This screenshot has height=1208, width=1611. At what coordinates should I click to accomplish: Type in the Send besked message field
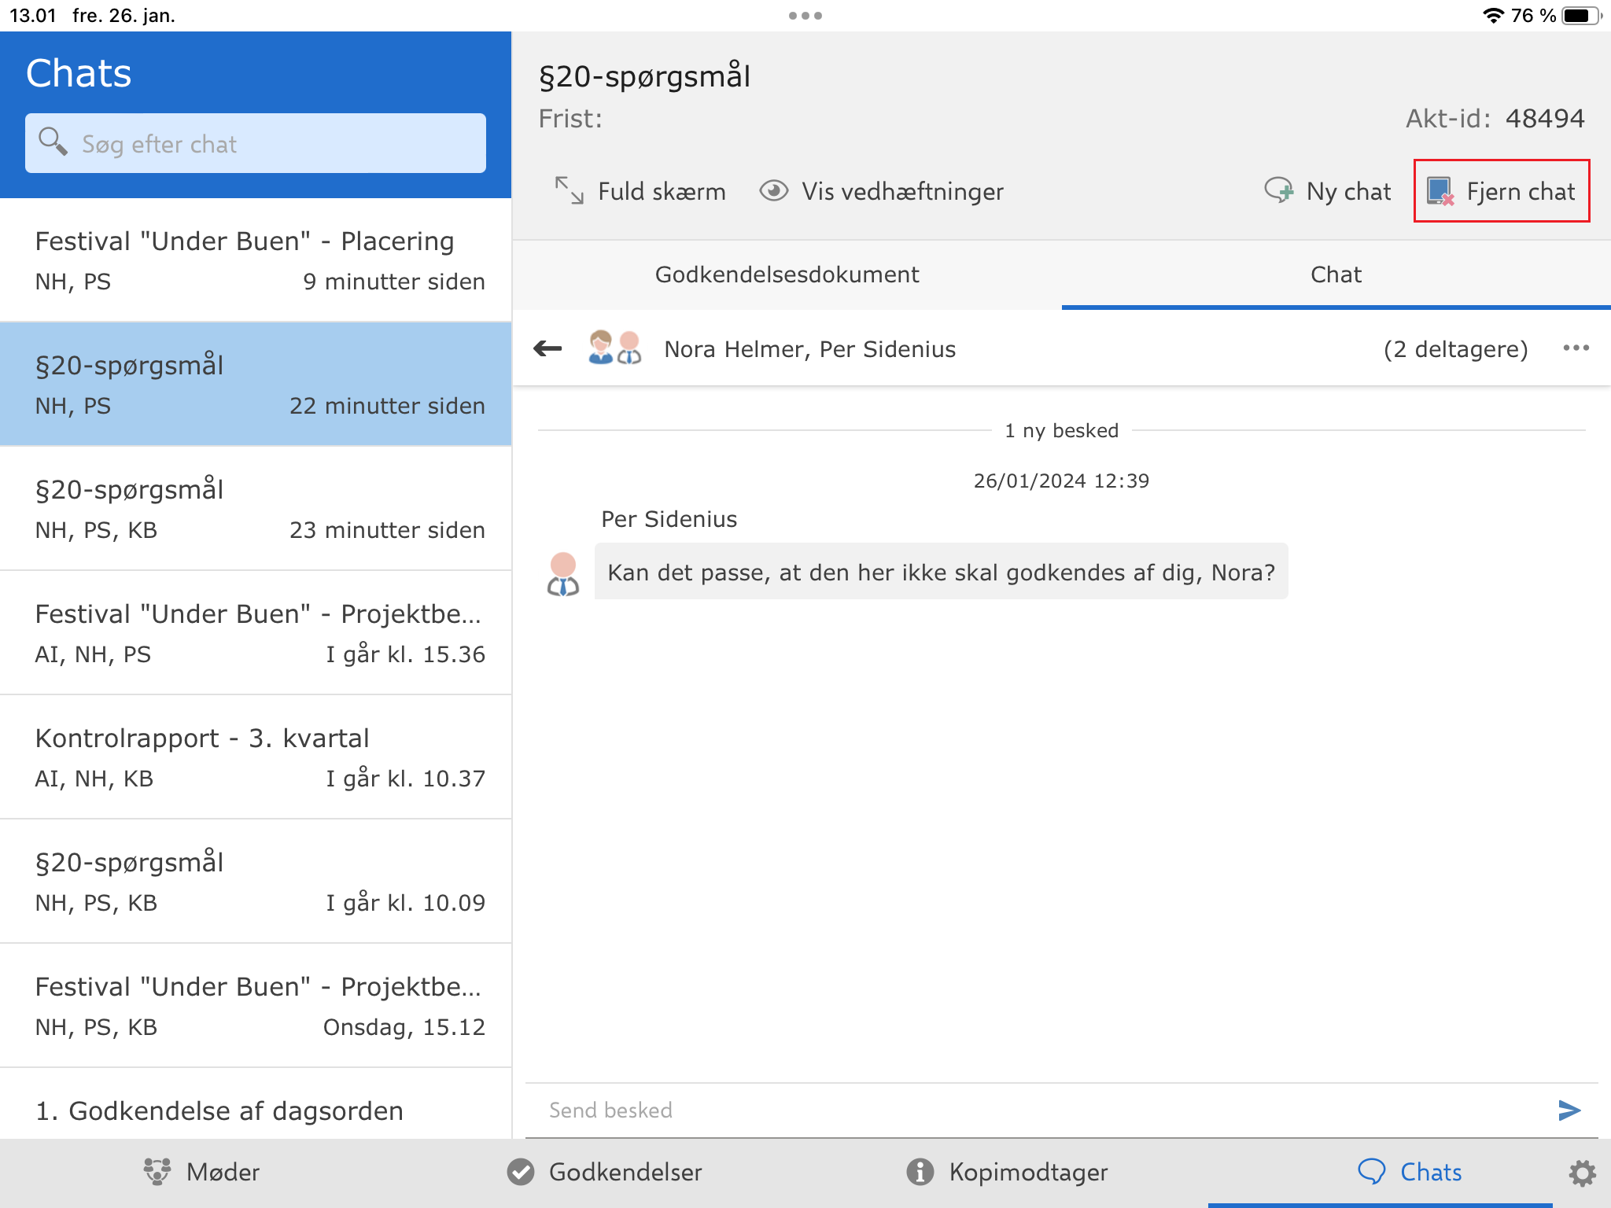(x=1023, y=1110)
